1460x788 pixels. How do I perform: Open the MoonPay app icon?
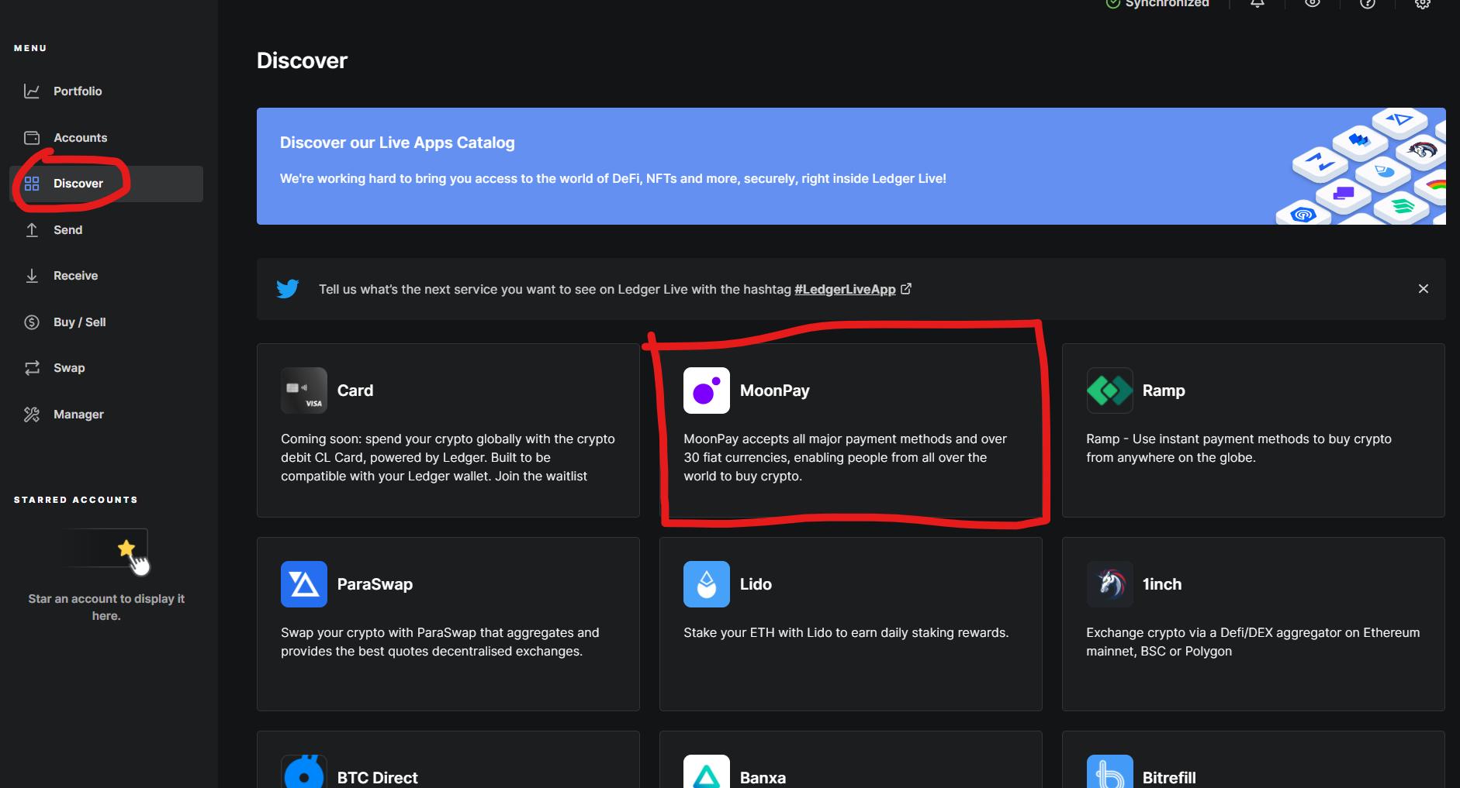tap(707, 391)
